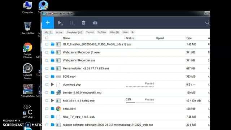Open Recycle Bin desktop icon

28,28
